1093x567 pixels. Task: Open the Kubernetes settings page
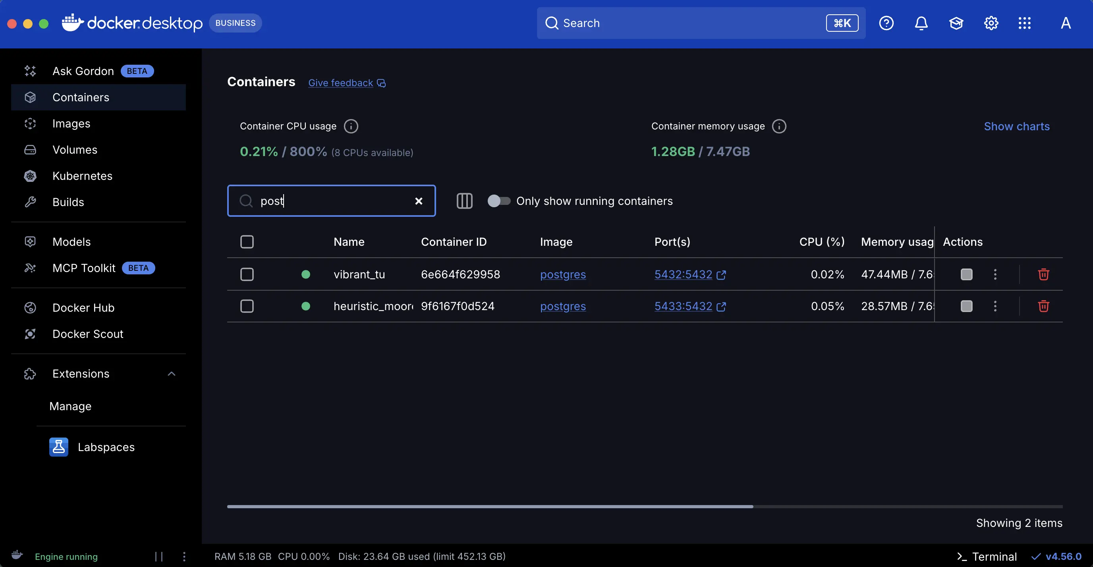82,175
